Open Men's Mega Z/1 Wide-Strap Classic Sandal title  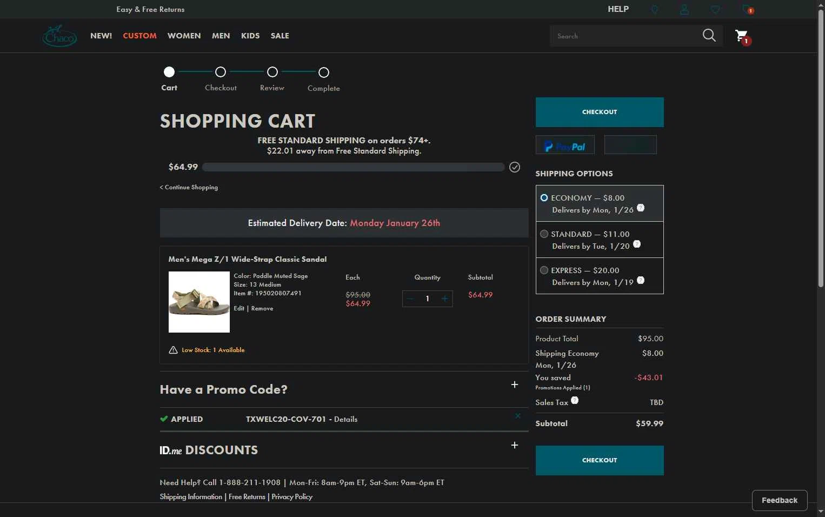(x=248, y=259)
